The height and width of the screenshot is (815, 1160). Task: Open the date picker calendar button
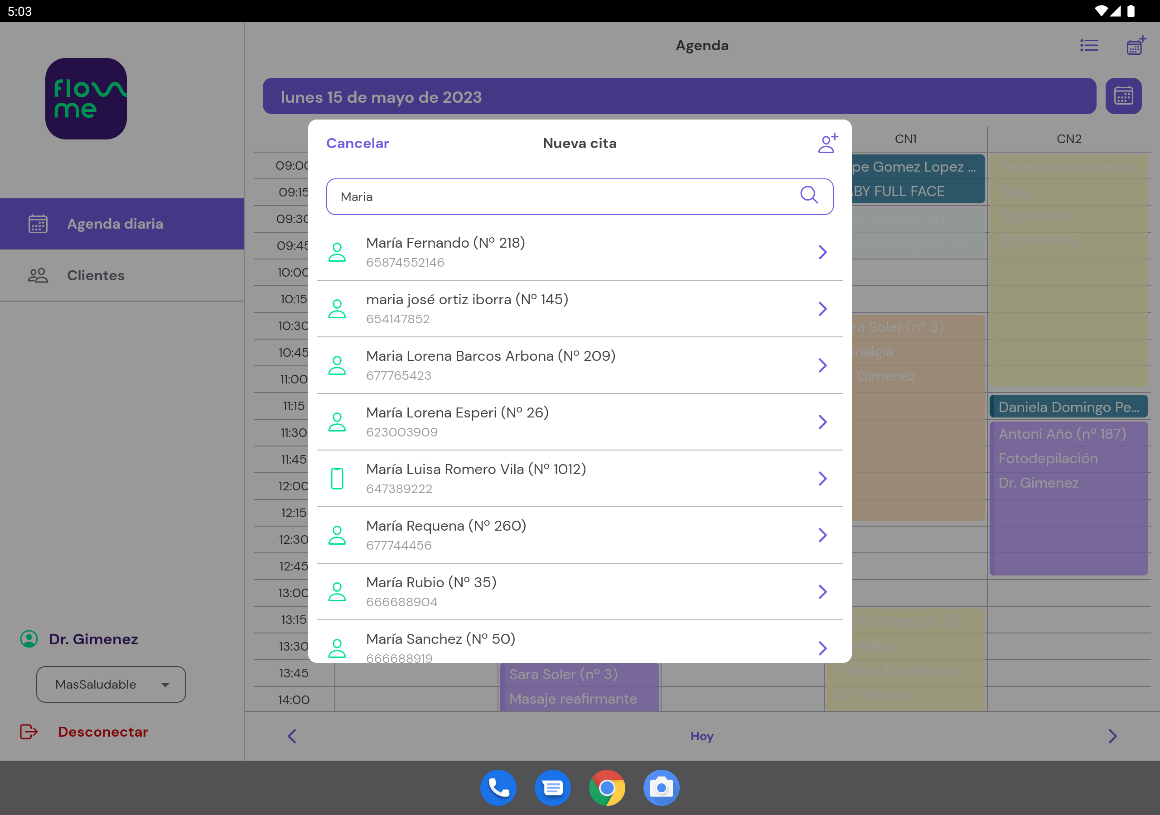1123,96
